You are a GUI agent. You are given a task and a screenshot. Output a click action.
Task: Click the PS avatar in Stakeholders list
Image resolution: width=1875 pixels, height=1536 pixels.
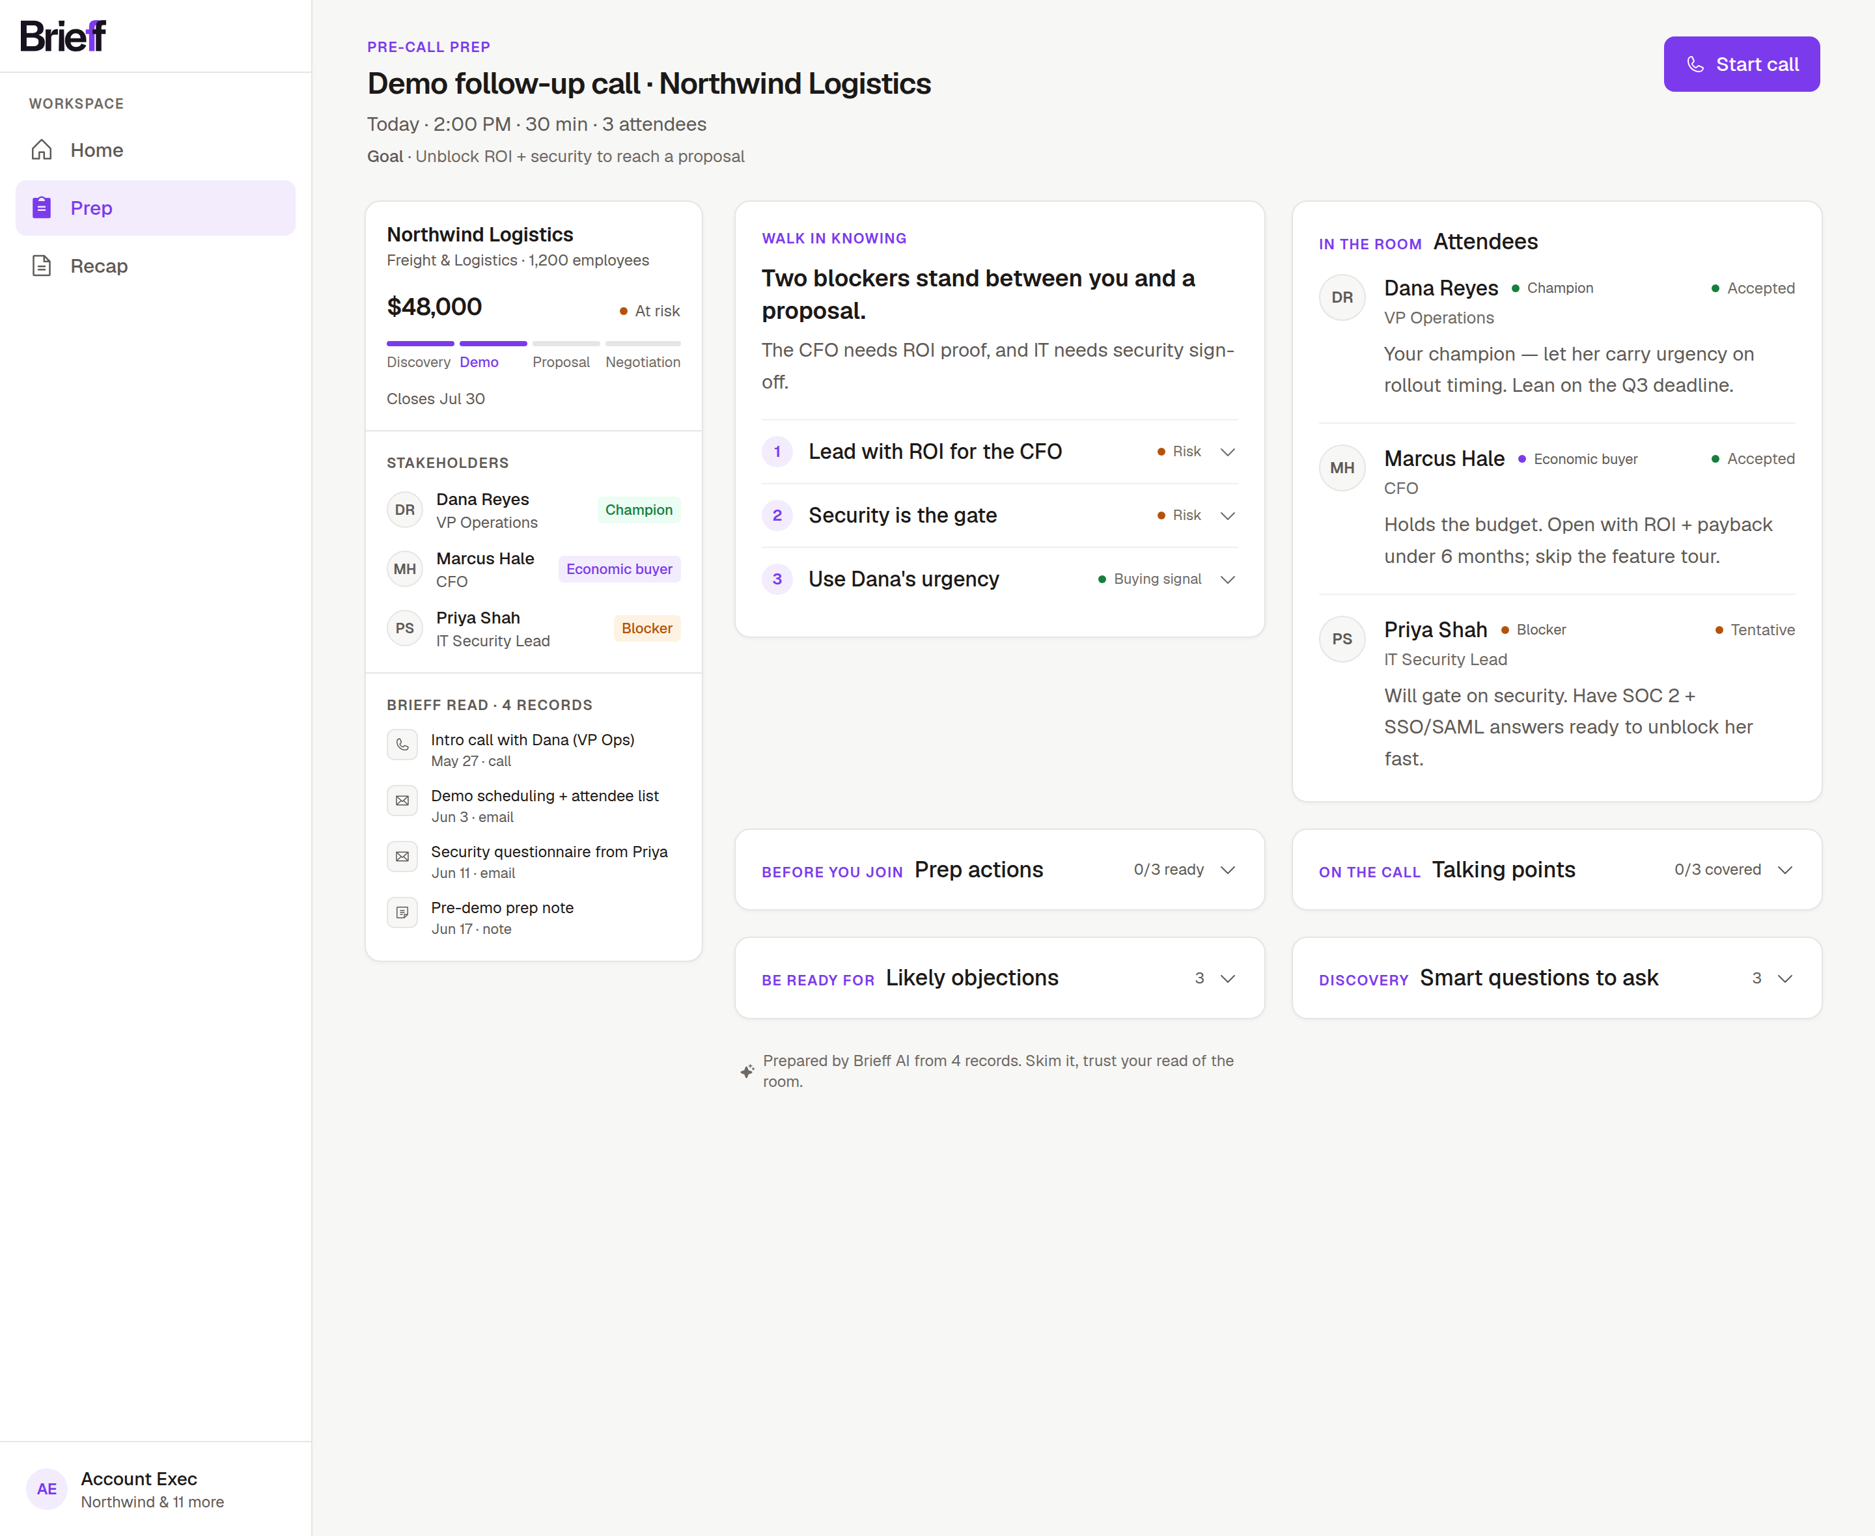(x=405, y=628)
